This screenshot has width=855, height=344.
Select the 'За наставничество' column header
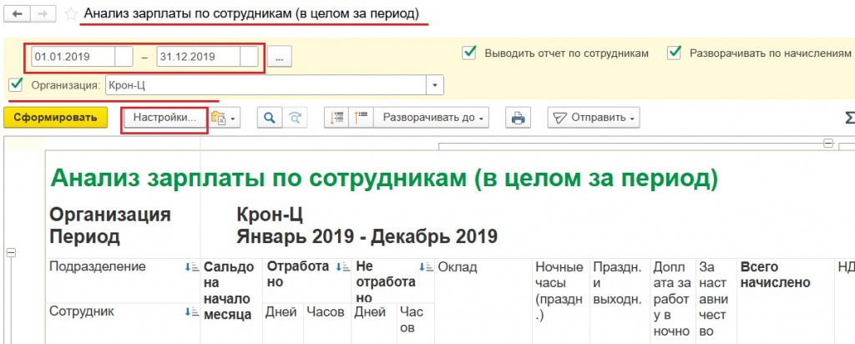point(716,301)
